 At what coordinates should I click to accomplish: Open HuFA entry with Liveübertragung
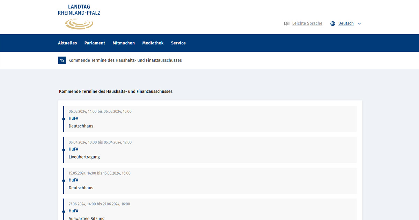73,149
